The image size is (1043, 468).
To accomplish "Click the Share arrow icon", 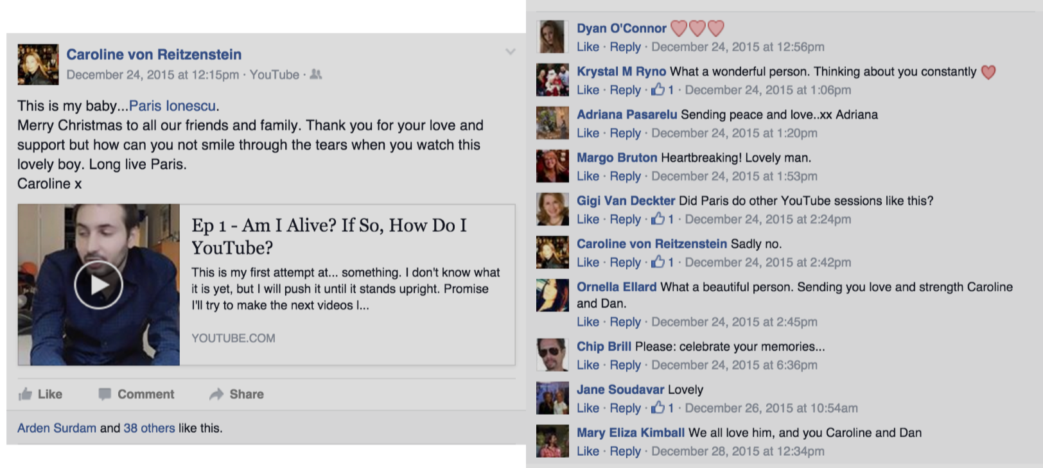I will (x=216, y=394).
